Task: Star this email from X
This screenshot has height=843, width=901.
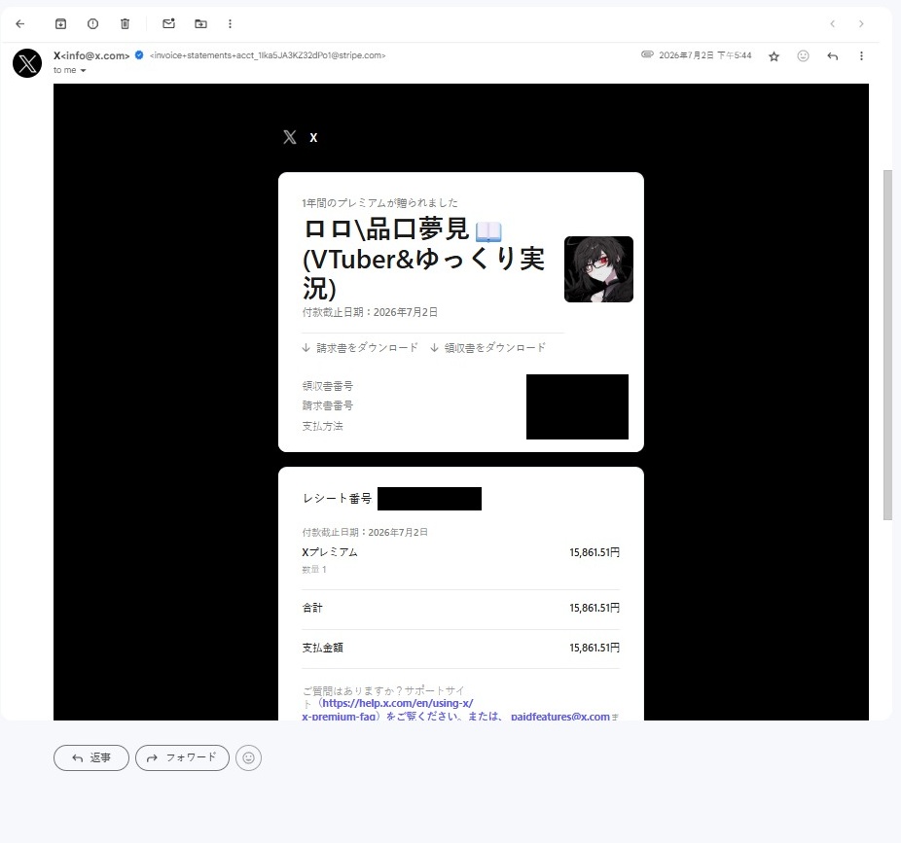Action: [774, 56]
